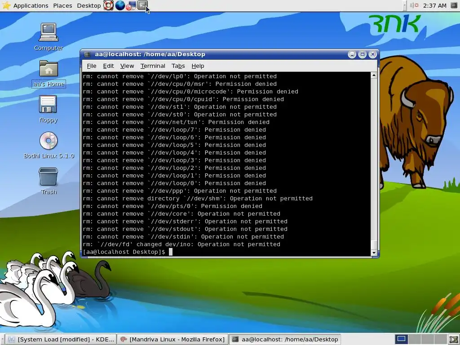Screen dimensions: 460x345
Task: Click the terminal scrollbar down arrow
Action: (374, 253)
